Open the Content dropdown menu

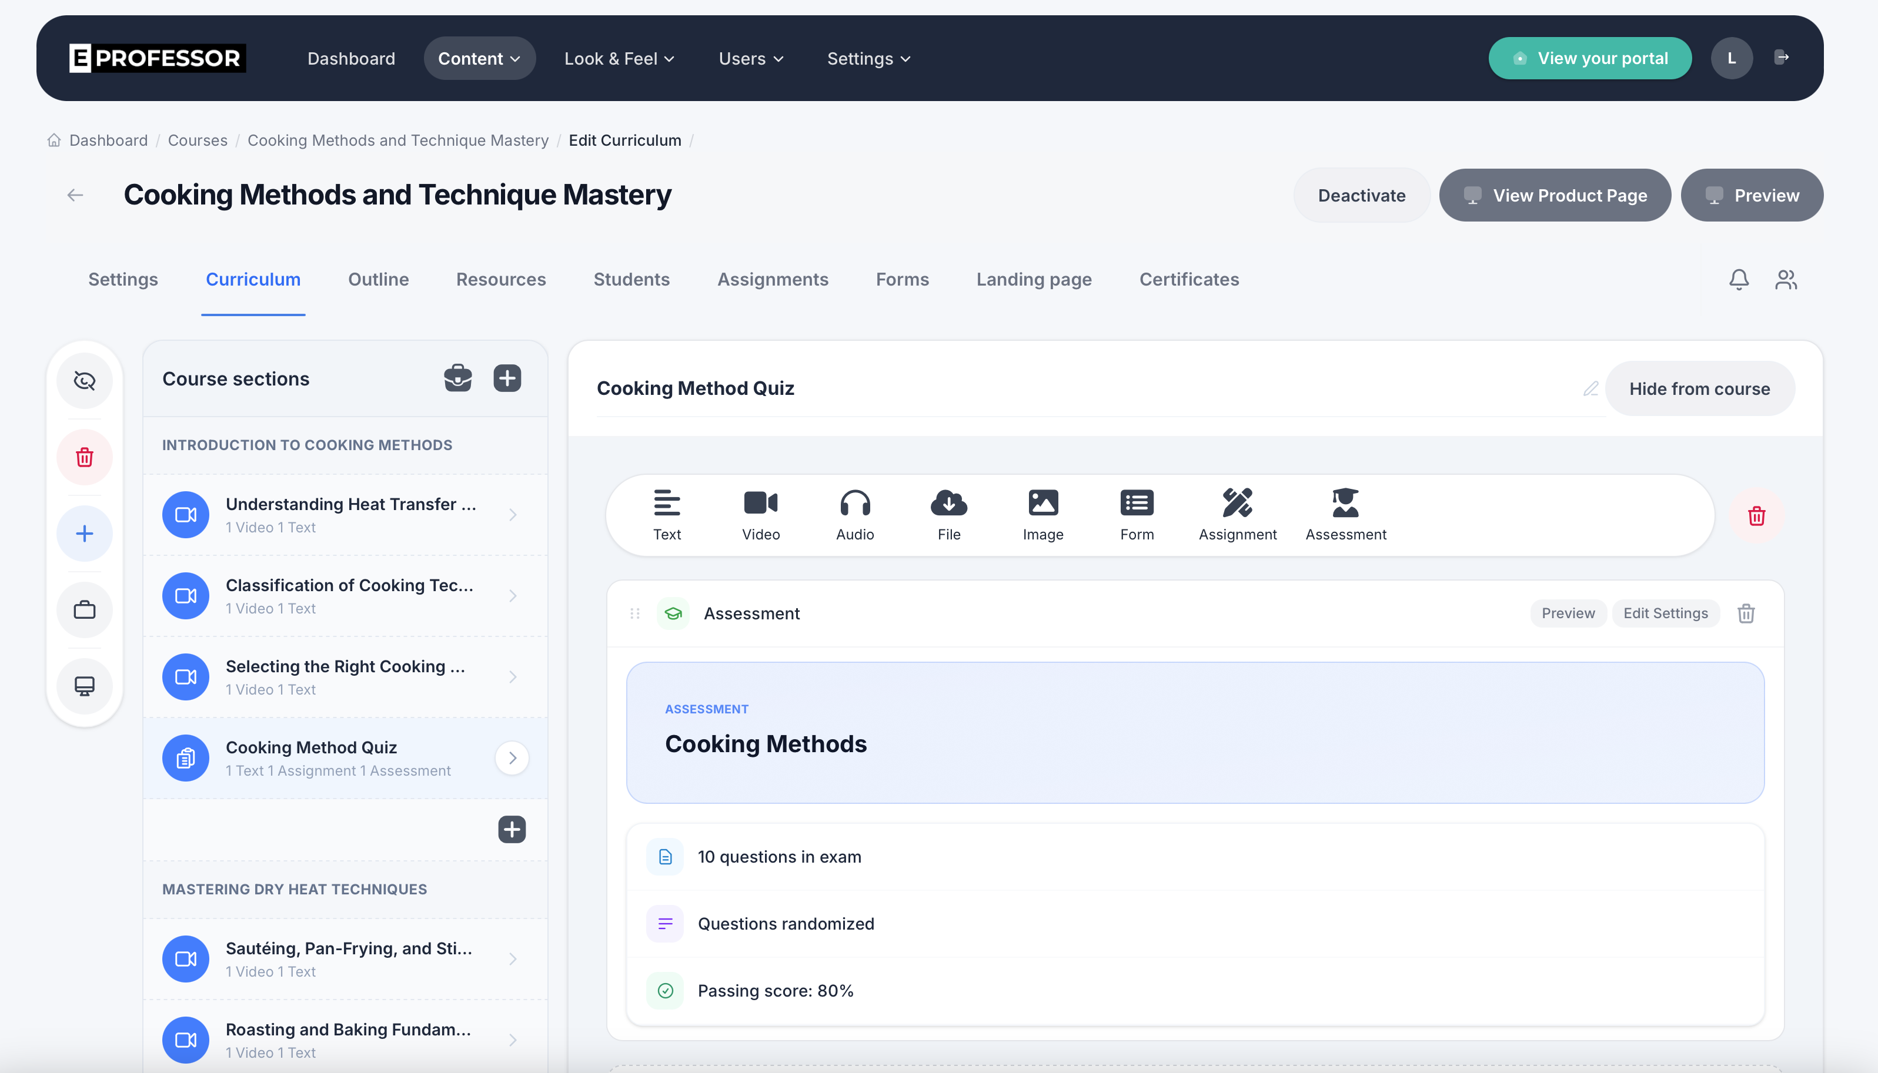click(x=479, y=58)
